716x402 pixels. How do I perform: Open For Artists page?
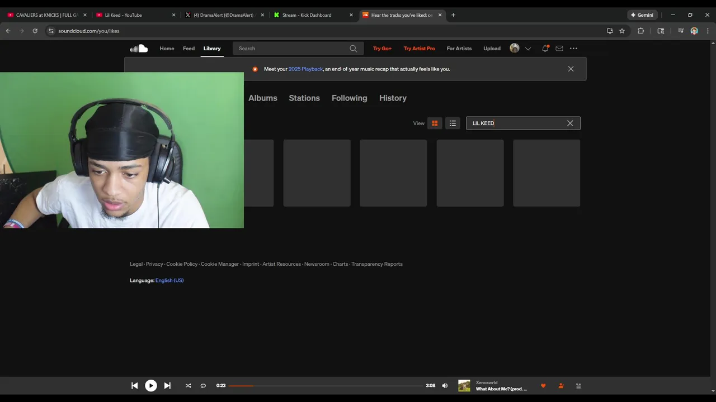459,49
